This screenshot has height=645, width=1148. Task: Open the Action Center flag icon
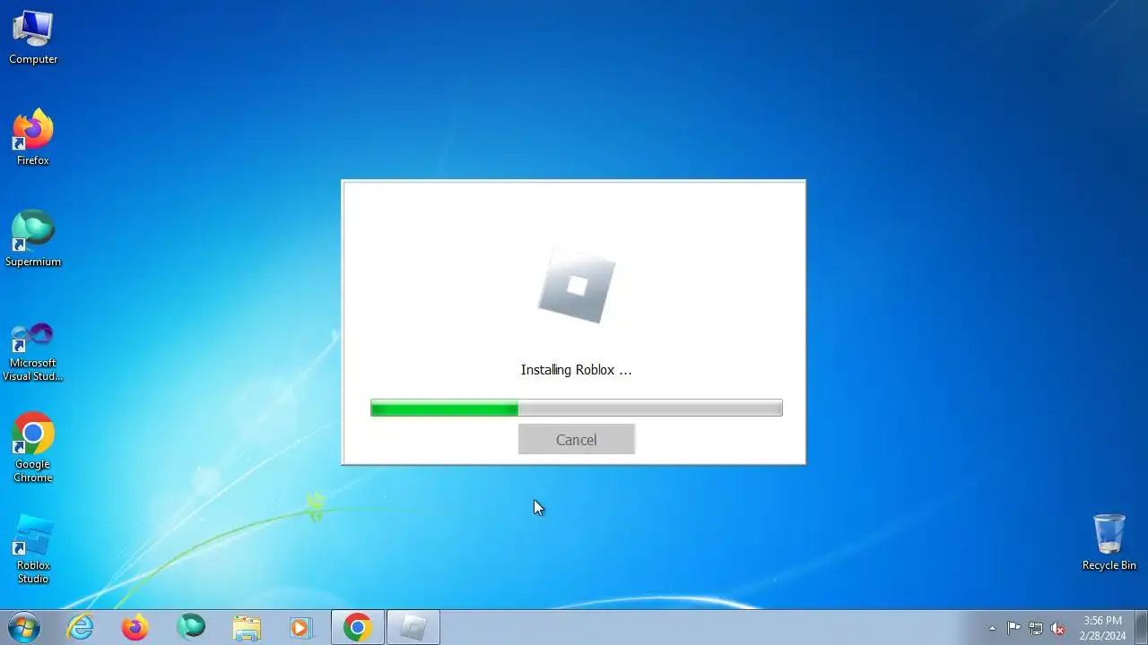tap(1013, 628)
